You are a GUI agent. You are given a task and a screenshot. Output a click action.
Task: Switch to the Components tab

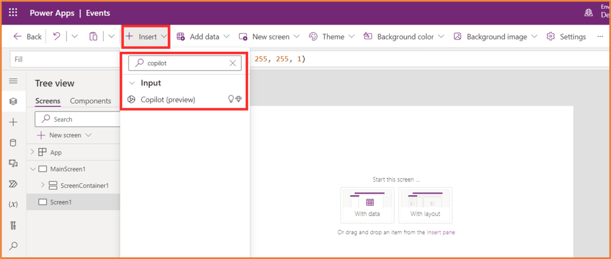(x=90, y=101)
